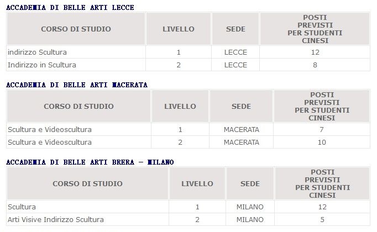The image size is (377, 232).
Task: Click the Brera – Milano academy heading
Action: click(x=90, y=162)
